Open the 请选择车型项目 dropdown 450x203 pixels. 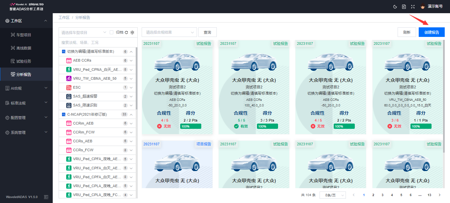pyautogui.click(x=84, y=32)
